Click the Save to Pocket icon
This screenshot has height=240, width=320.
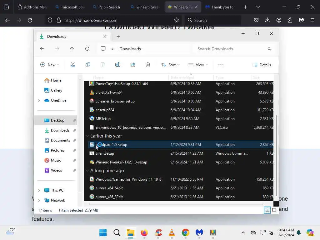pos(256,20)
